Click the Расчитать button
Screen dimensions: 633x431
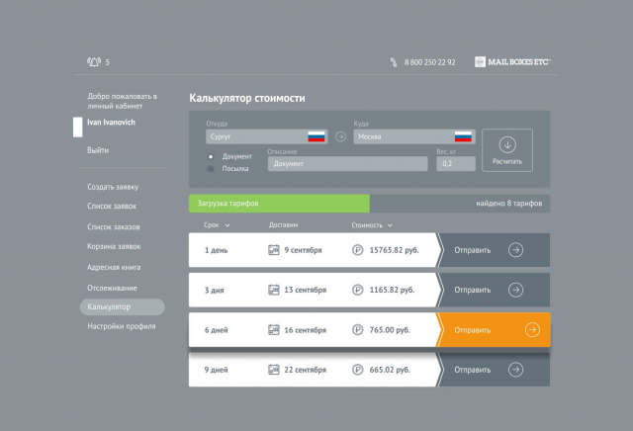pos(507,150)
